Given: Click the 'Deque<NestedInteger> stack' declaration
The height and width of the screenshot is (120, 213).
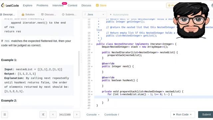Looking at the screenshot, I should (x=135, y=47).
